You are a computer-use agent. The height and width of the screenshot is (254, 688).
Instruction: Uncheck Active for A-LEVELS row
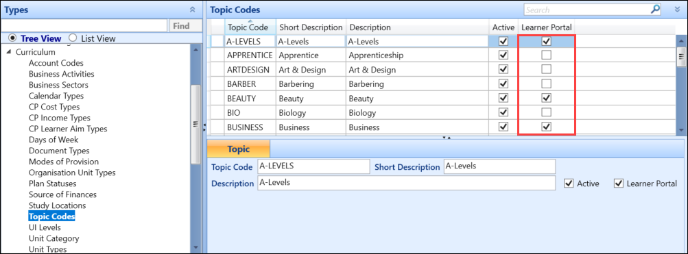[x=503, y=41]
